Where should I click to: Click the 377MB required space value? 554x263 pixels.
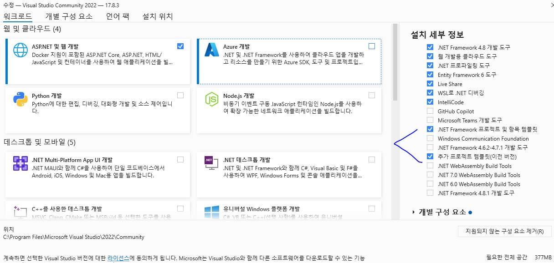(543, 257)
